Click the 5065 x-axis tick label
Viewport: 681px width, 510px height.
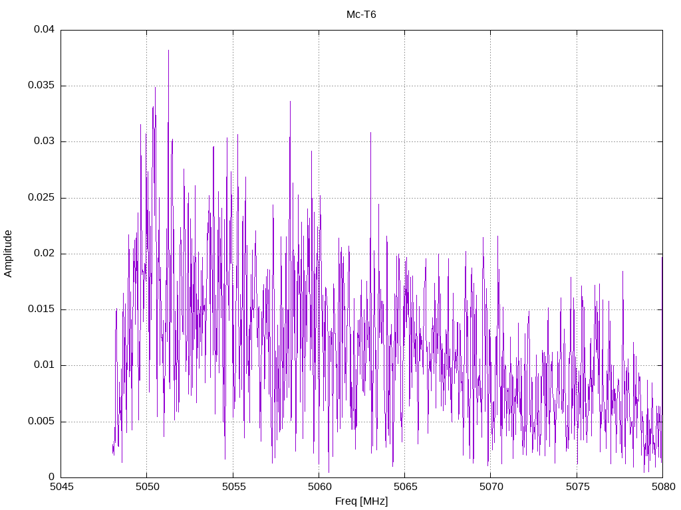click(406, 487)
